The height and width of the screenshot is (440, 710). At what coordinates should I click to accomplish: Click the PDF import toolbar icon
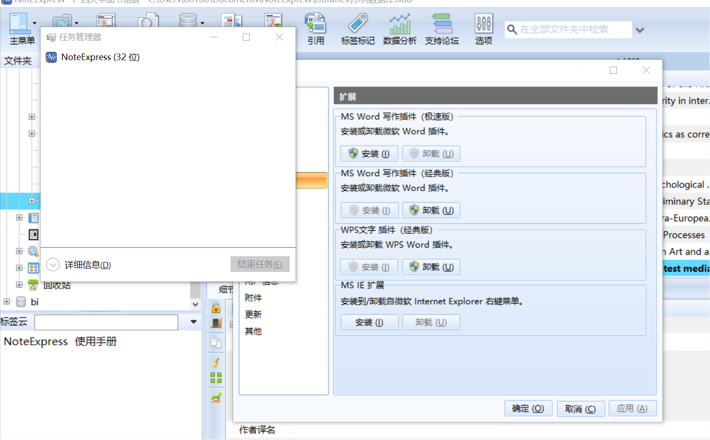106,21
